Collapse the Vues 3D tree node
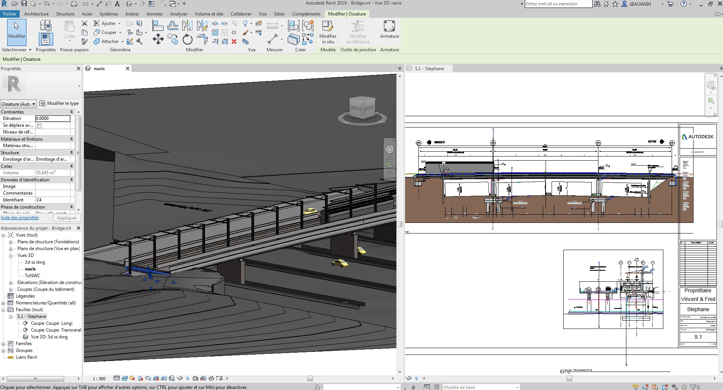 point(11,255)
